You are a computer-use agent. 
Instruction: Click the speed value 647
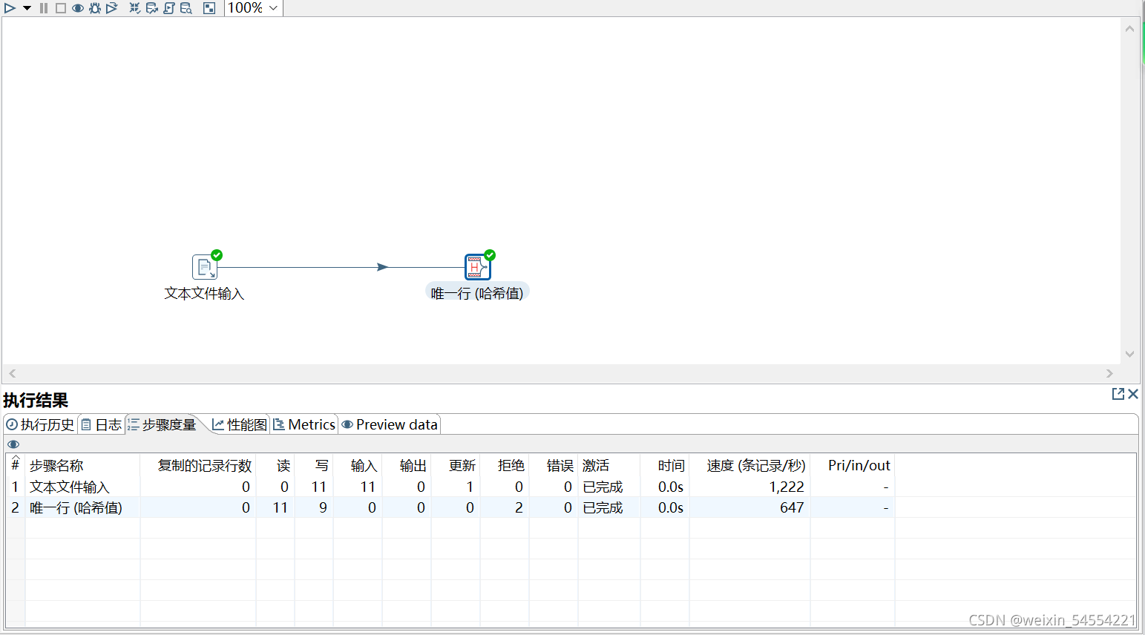tap(792, 507)
